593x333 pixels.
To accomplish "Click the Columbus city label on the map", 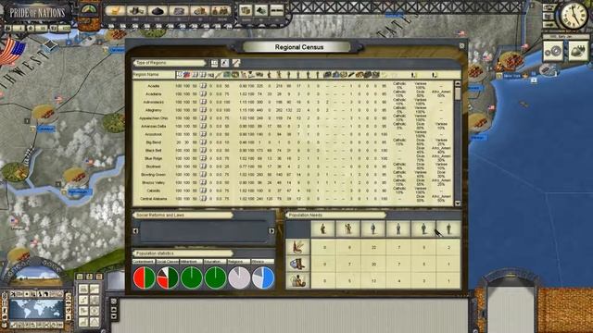I will point(46,129).
